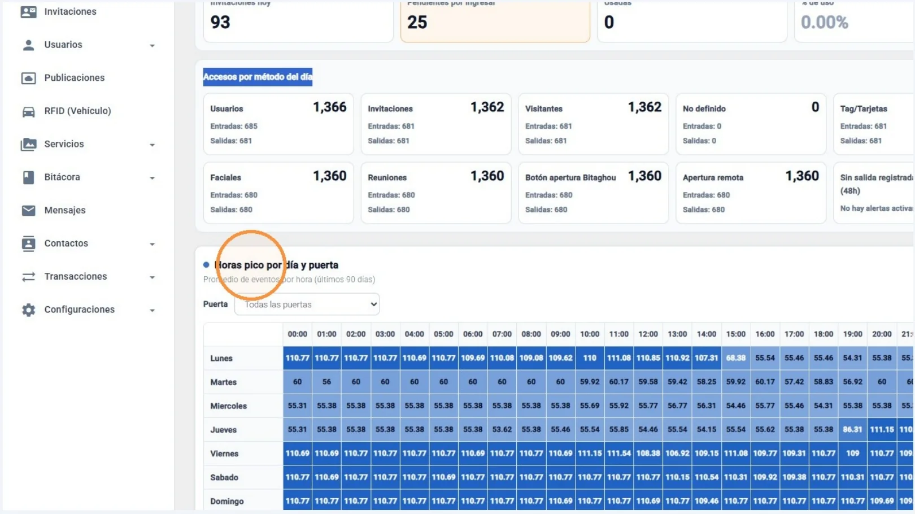The width and height of the screenshot is (915, 514).
Task: Click the Mensajes envelope icon
Action: coord(28,211)
